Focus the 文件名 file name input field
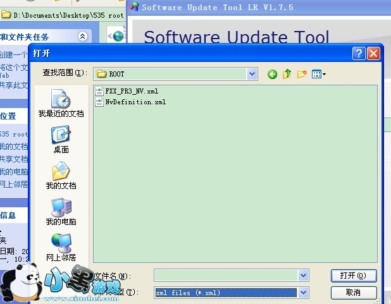This screenshot has width=391, height=304. 226,276
